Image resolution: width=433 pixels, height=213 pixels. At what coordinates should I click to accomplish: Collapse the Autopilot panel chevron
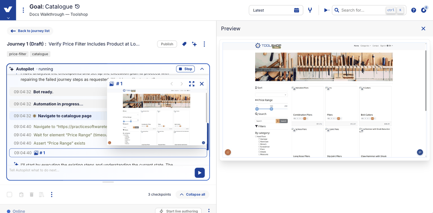(202, 69)
